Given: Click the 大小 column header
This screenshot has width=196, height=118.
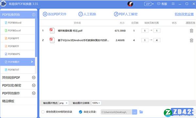Looking at the screenshot, I should tap(122, 23).
